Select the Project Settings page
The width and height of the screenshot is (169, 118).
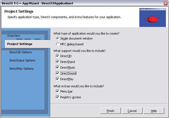click(x=20, y=44)
